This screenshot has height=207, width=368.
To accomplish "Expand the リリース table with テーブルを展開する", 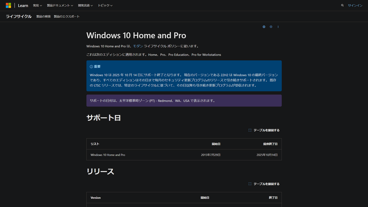I will pos(264,184).
